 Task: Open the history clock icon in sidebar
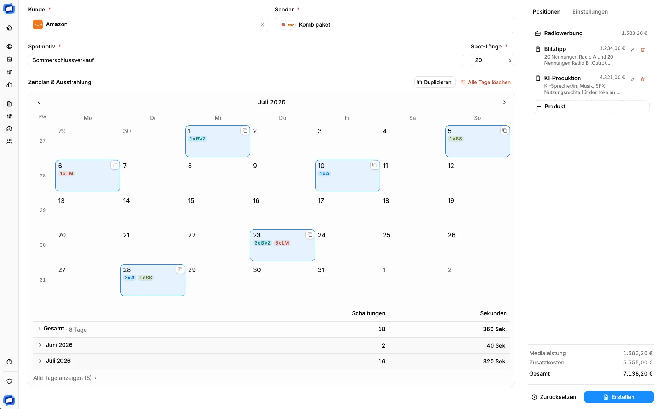pyautogui.click(x=9, y=129)
